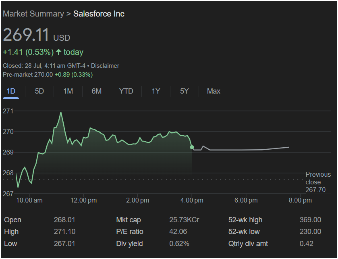The height and width of the screenshot is (259, 338).
Task: Click the +0.89 (0.33%) pre-market change
Action: pos(73,75)
